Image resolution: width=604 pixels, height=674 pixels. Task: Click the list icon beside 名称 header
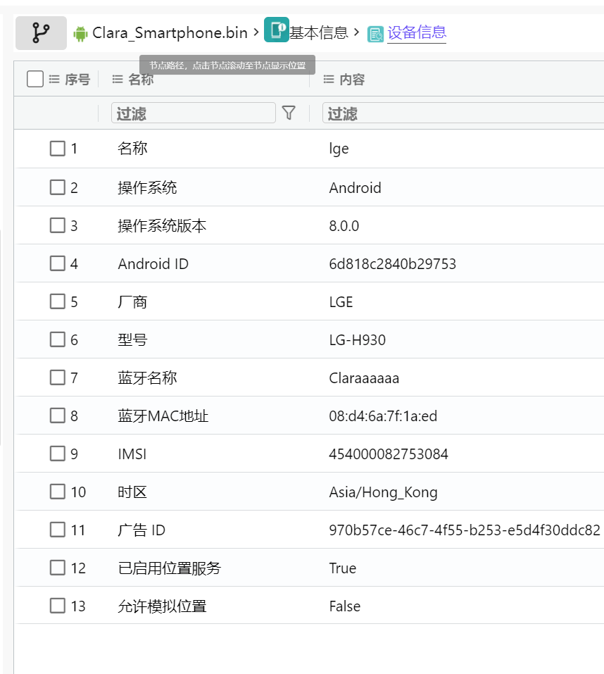118,79
